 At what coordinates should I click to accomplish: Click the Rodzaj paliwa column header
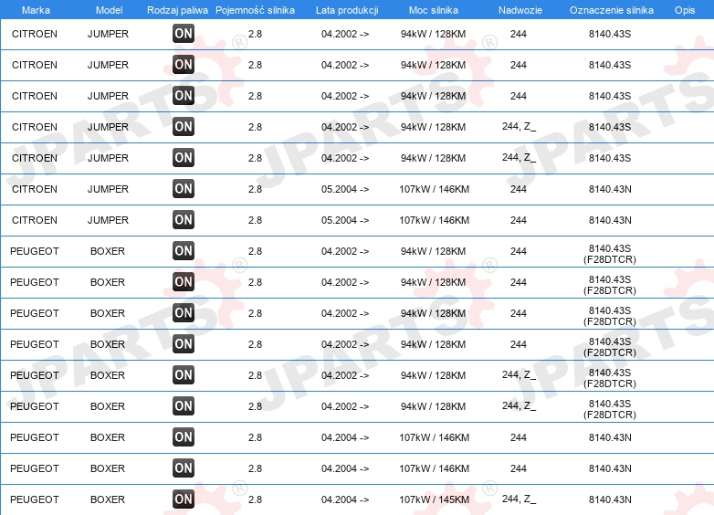pyautogui.click(x=177, y=10)
